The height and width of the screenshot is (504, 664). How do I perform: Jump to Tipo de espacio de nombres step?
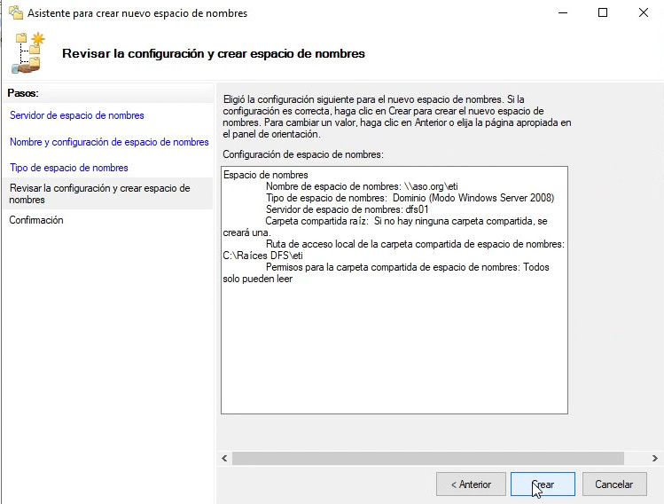pos(68,168)
